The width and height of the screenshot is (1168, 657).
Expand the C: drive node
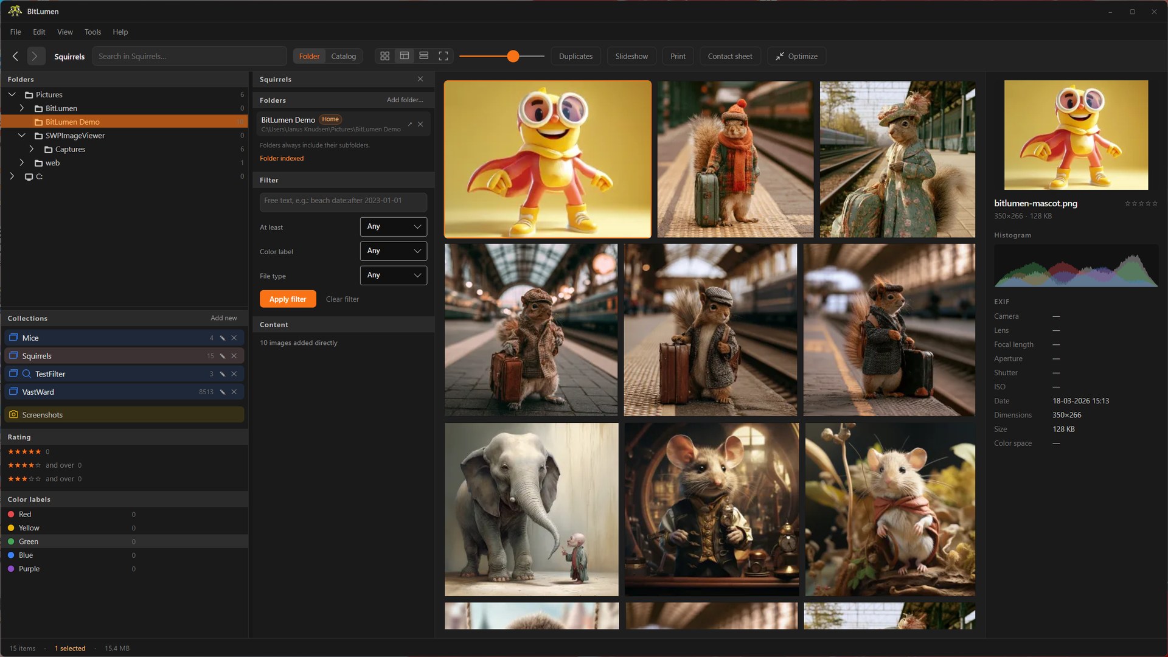point(12,176)
